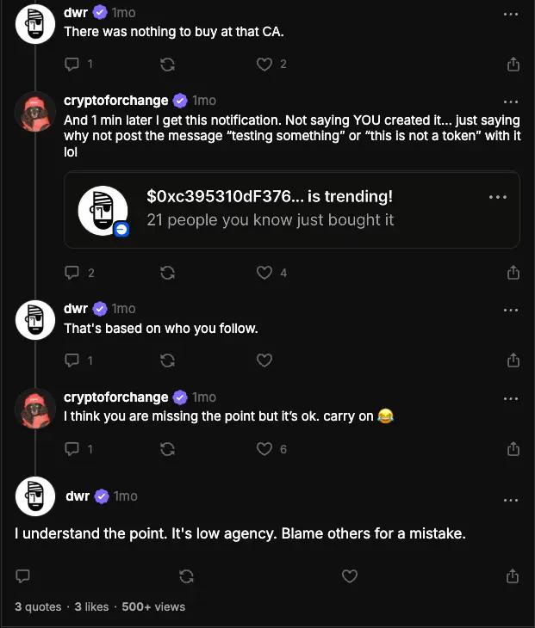Recast dwr's "nothing to buy" post
Viewport: 535px width, 628px height.
168,64
